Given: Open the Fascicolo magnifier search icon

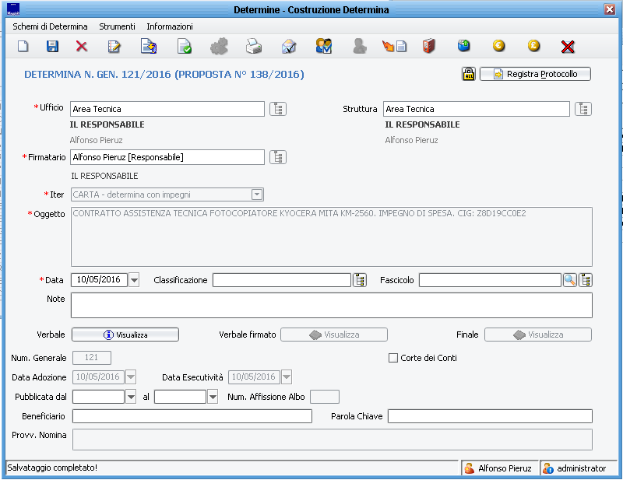Looking at the screenshot, I should click(x=570, y=280).
